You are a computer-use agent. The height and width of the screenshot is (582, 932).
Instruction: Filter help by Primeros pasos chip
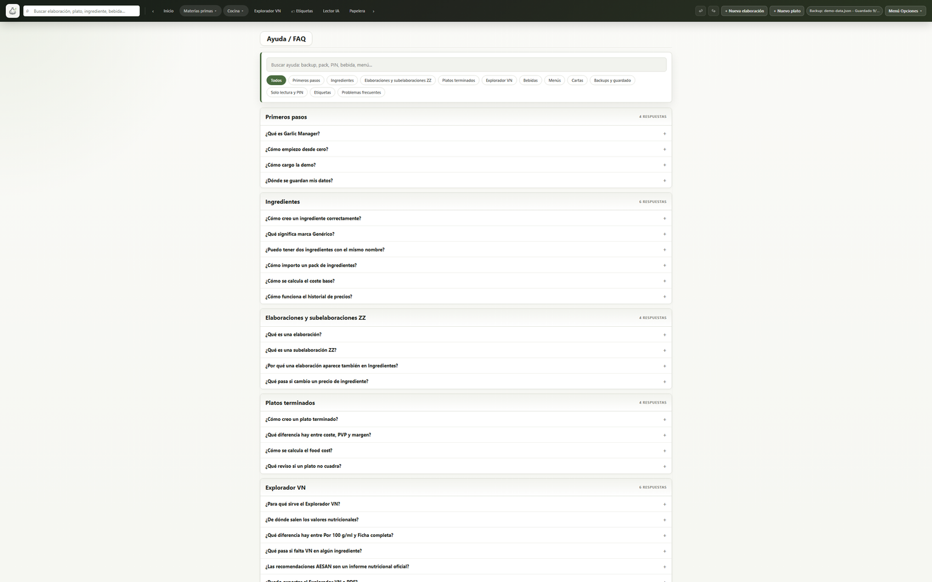pyautogui.click(x=306, y=81)
